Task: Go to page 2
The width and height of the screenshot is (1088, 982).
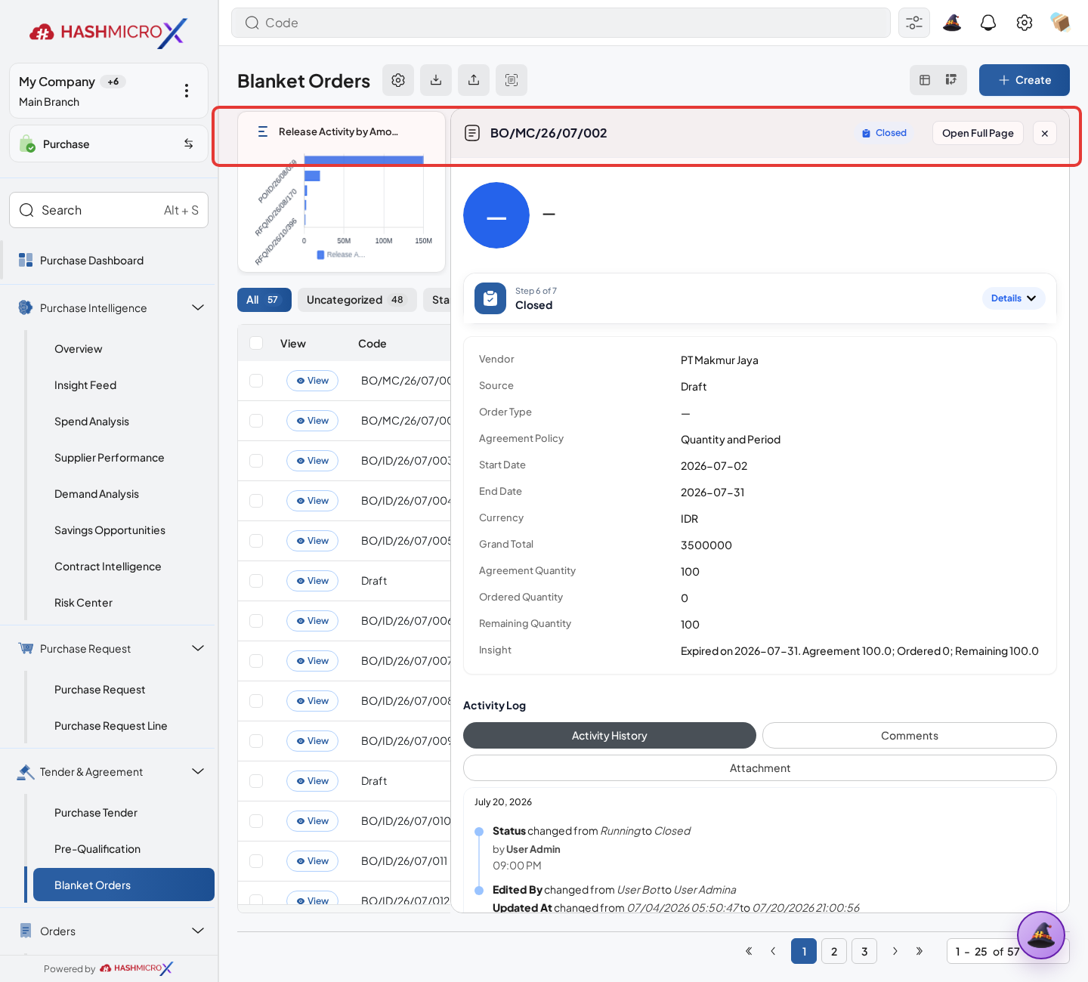Action: 834,951
